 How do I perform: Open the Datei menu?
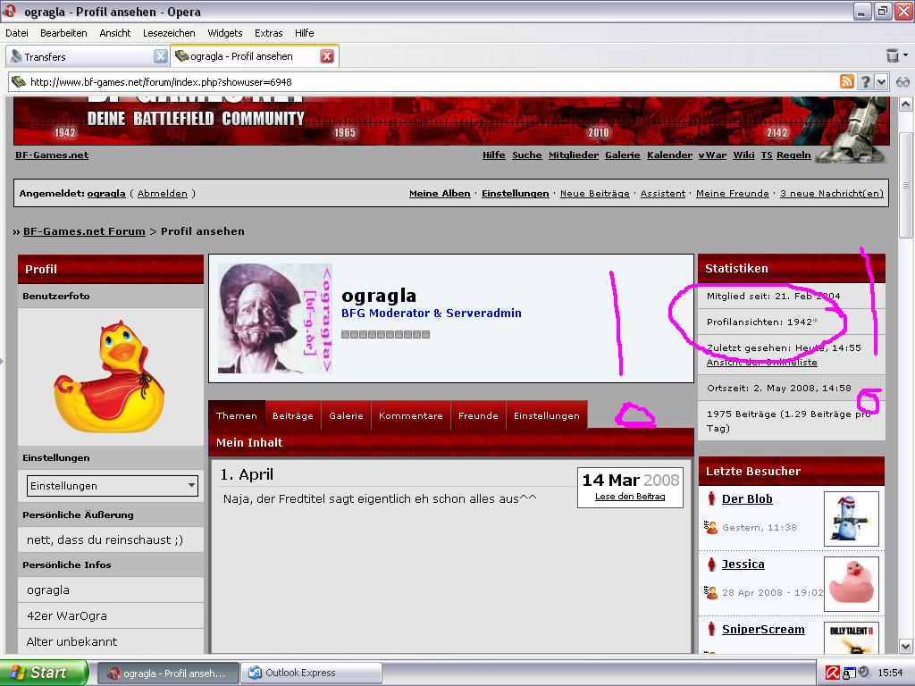pos(17,33)
